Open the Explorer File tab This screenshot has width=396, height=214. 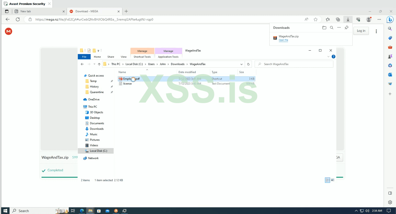[84, 57]
